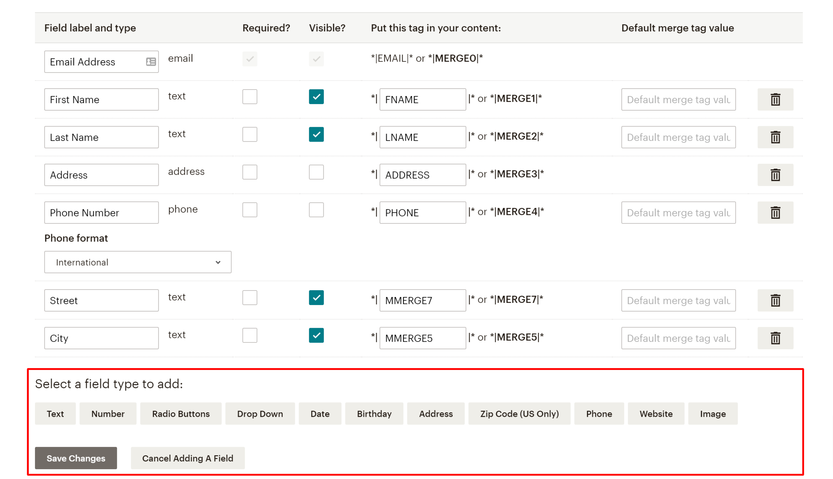
Task: Edit the PHONE merge tag input
Action: pos(422,213)
